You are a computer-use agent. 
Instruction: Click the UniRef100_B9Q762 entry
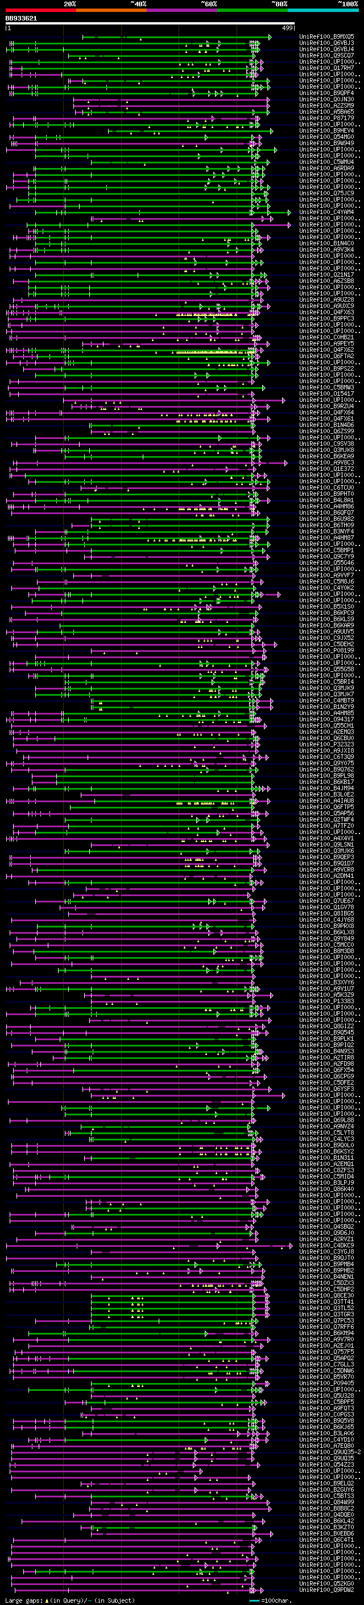click(326, 769)
